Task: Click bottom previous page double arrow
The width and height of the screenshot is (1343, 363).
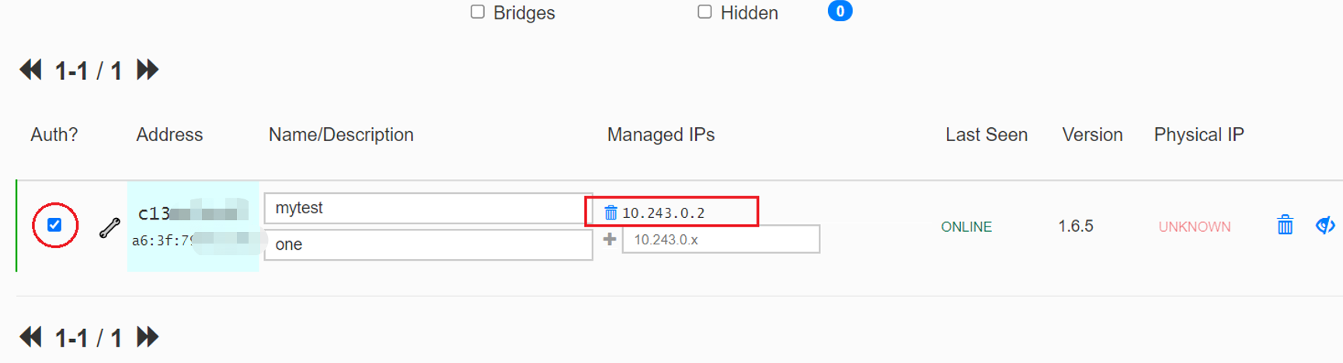Action: (30, 337)
